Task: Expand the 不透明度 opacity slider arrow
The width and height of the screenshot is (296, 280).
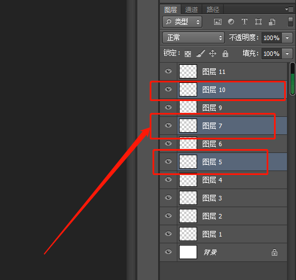Action: (x=287, y=38)
